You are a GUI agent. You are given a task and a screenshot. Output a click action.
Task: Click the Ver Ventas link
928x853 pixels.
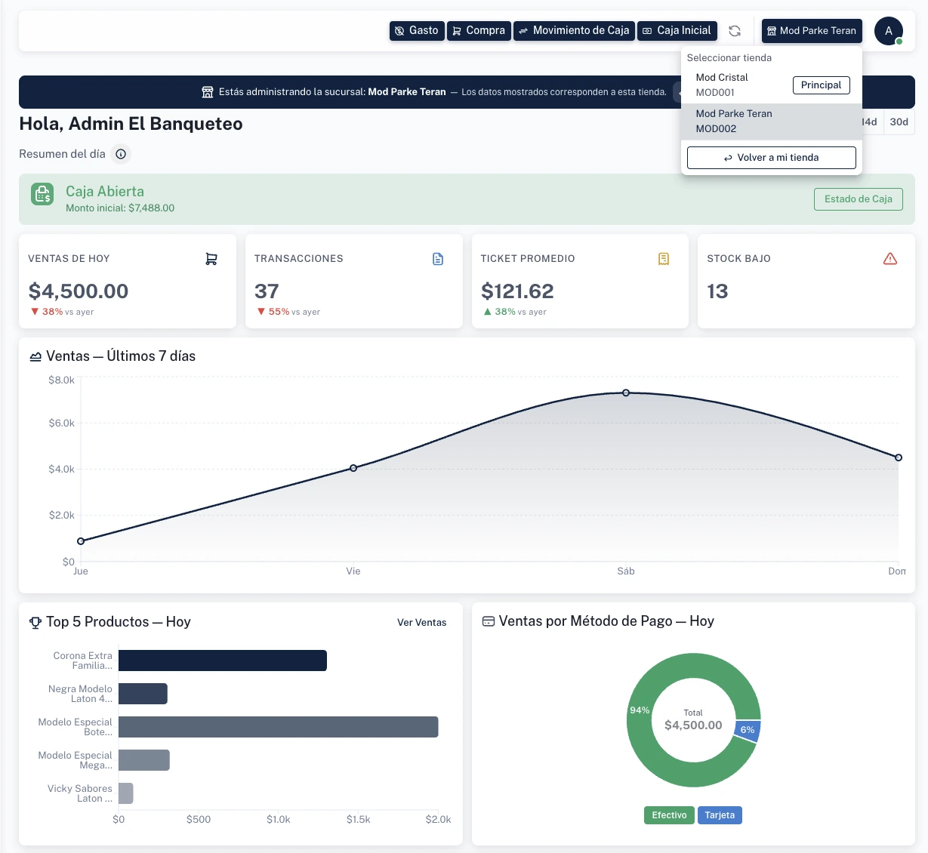423,623
